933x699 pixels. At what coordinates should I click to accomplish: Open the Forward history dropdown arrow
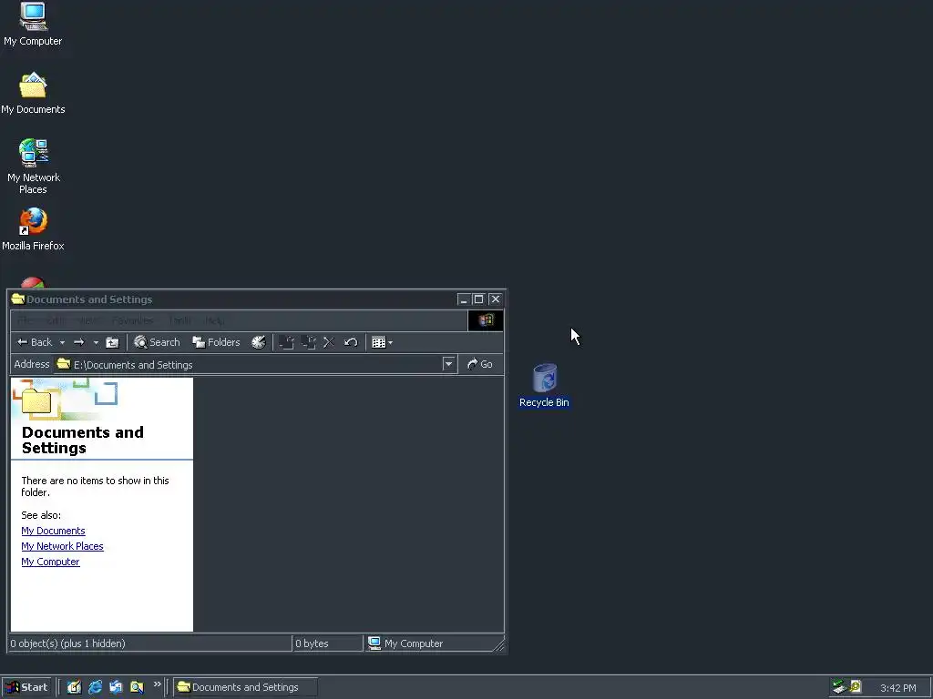click(96, 342)
